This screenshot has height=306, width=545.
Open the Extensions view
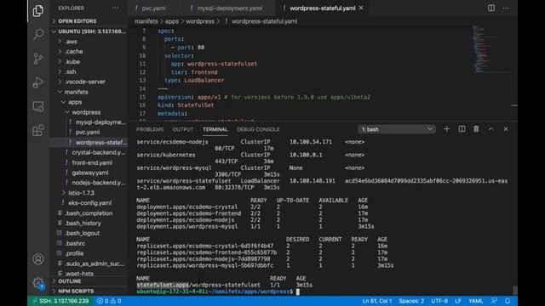pos(37,130)
